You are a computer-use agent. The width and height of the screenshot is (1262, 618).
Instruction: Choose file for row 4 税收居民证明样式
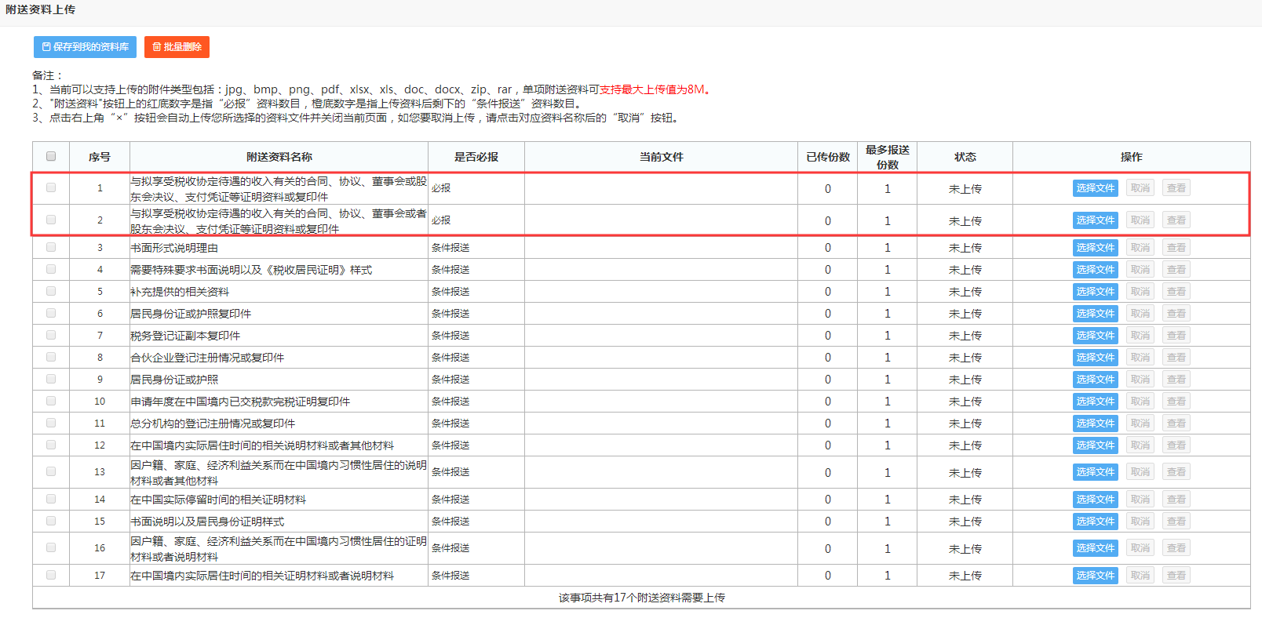pyautogui.click(x=1096, y=270)
